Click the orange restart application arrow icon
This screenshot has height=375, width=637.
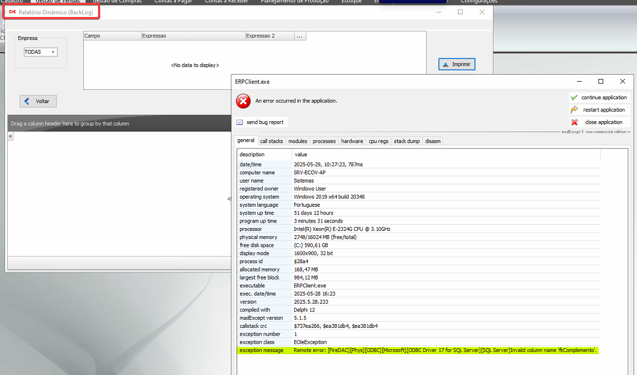pyautogui.click(x=574, y=110)
